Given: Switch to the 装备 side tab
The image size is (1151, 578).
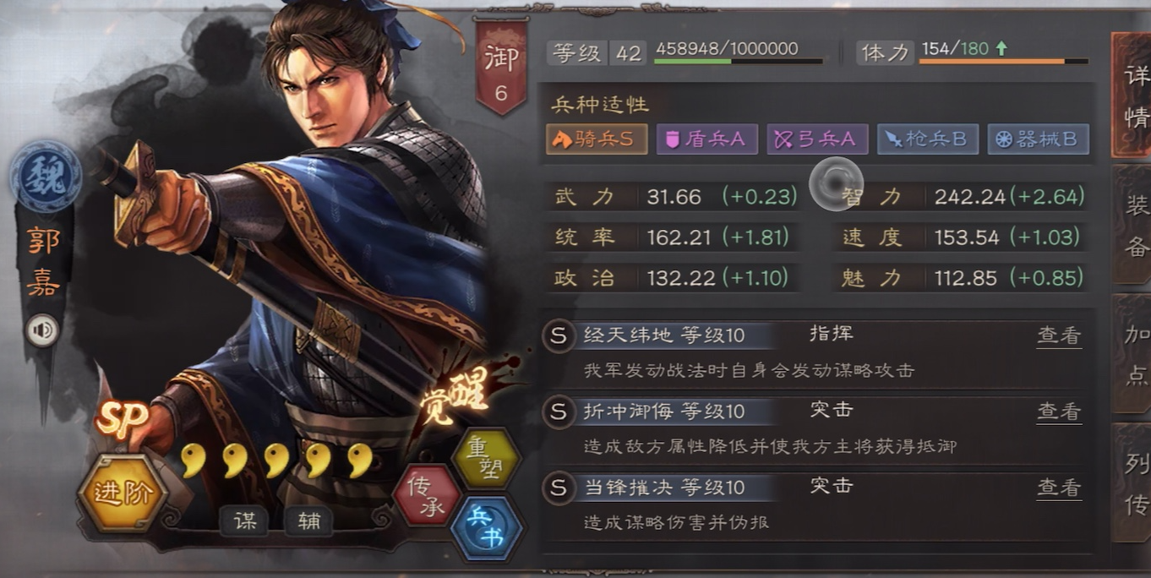Looking at the screenshot, I should click(x=1132, y=224).
